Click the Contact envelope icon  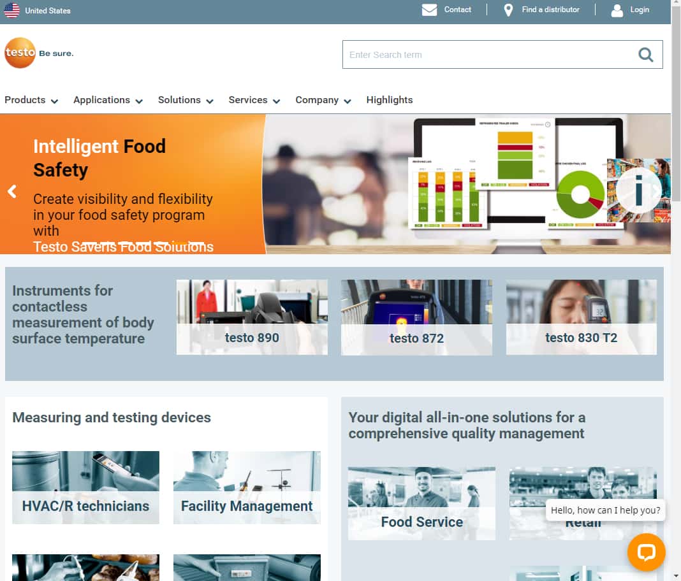coord(429,10)
